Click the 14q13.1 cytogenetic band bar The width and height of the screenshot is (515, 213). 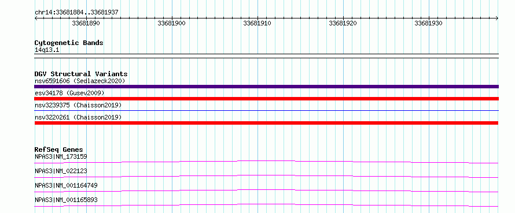(266, 56)
